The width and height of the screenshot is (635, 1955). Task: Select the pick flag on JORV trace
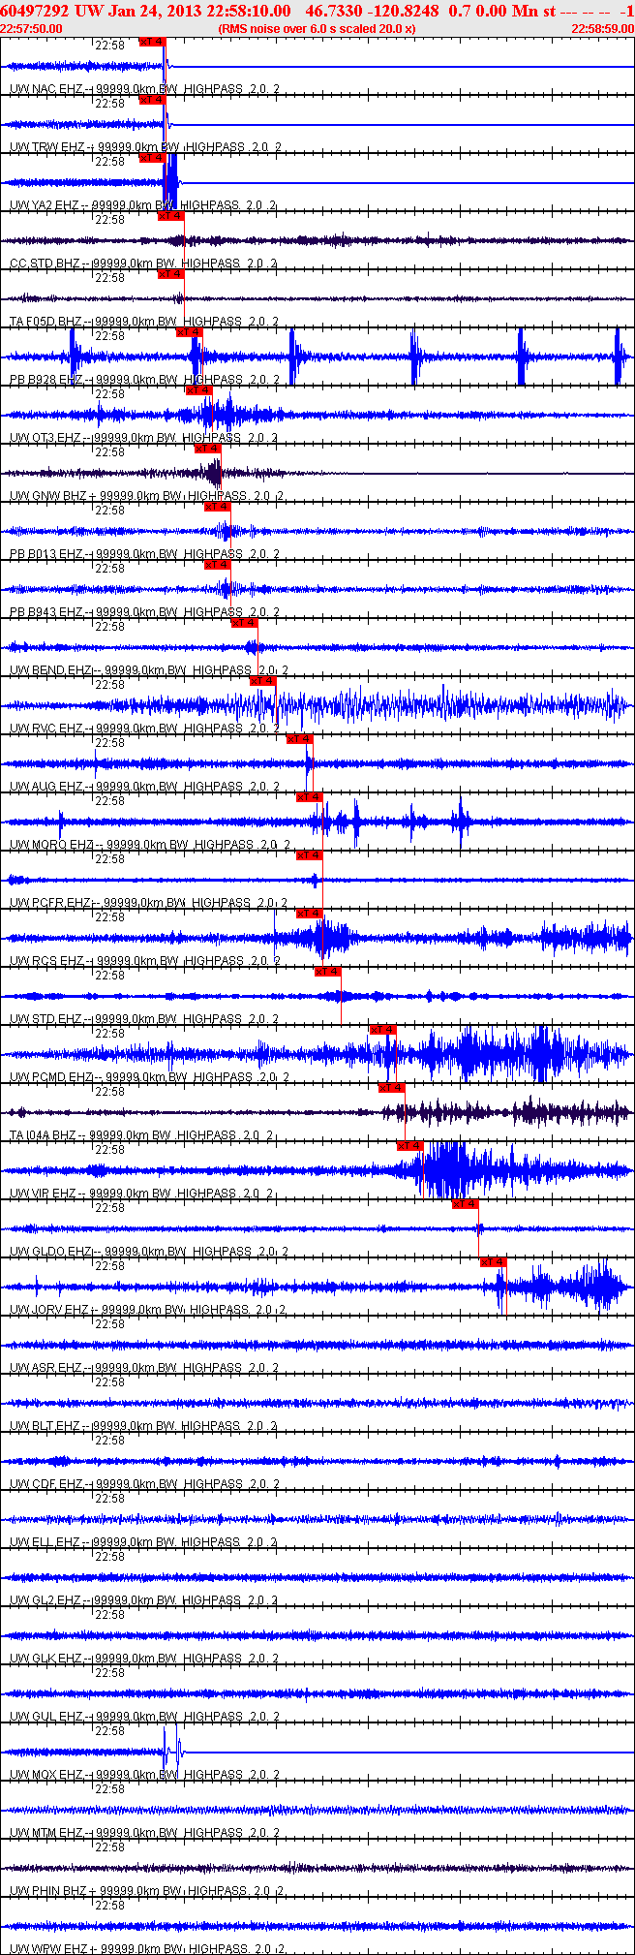(493, 1262)
